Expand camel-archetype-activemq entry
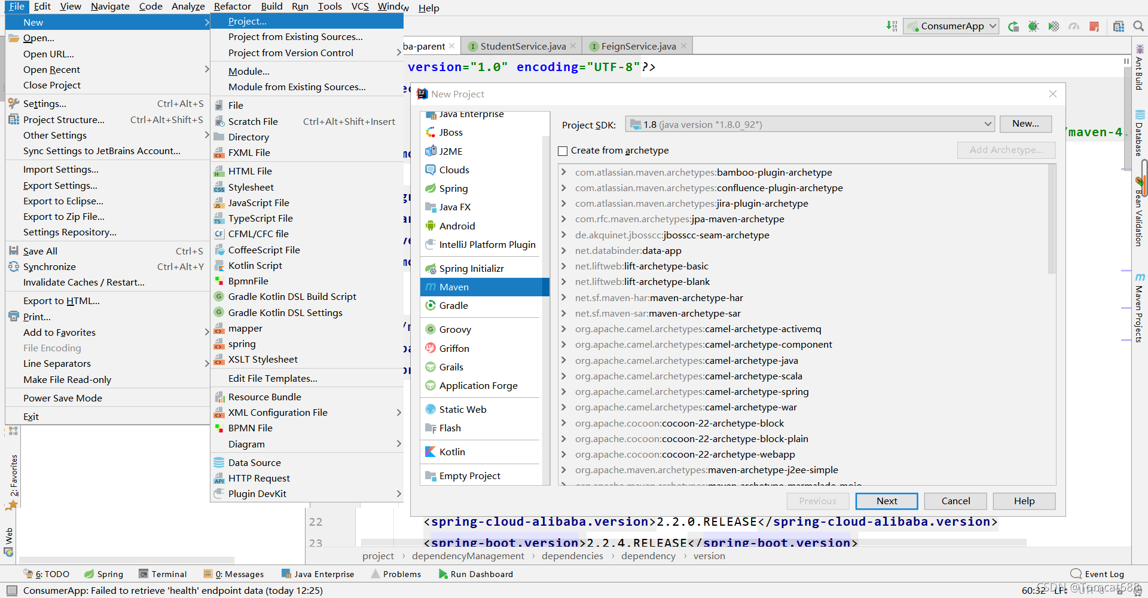The height and width of the screenshot is (598, 1148). (563, 329)
